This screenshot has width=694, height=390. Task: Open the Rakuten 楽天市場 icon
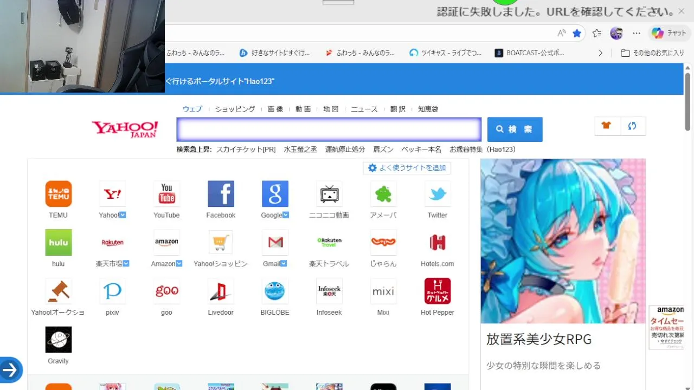(113, 243)
